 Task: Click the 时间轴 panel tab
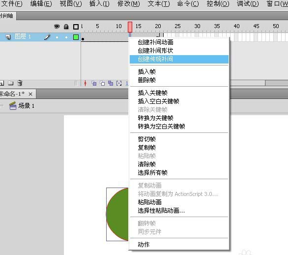pos(7,16)
